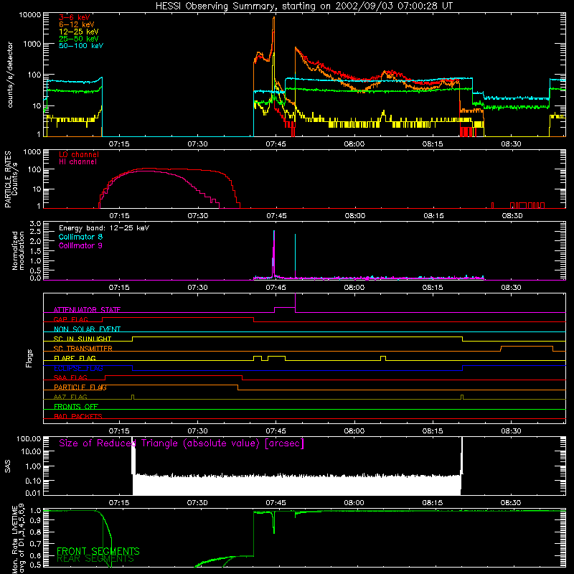Click the SAA FLAG label
The height and width of the screenshot is (574, 574).
[70, 377]
